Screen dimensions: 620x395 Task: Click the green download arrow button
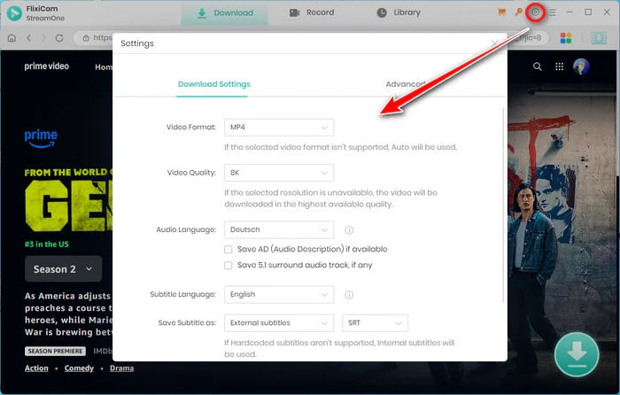point(577,353)
